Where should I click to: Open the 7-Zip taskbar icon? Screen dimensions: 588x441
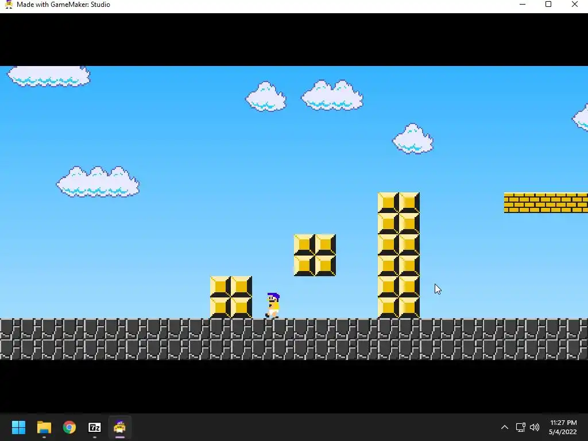click(95, 427)
